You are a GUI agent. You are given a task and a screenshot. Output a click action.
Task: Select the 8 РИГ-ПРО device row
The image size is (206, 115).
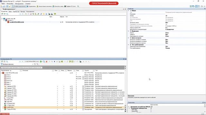pyautogui.click(x=64, y=100)
